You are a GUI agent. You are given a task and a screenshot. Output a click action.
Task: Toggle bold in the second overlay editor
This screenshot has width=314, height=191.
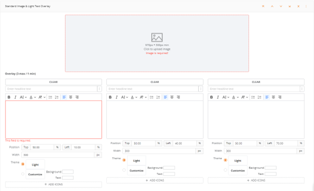pyautogui.click(x=110, y=97)
